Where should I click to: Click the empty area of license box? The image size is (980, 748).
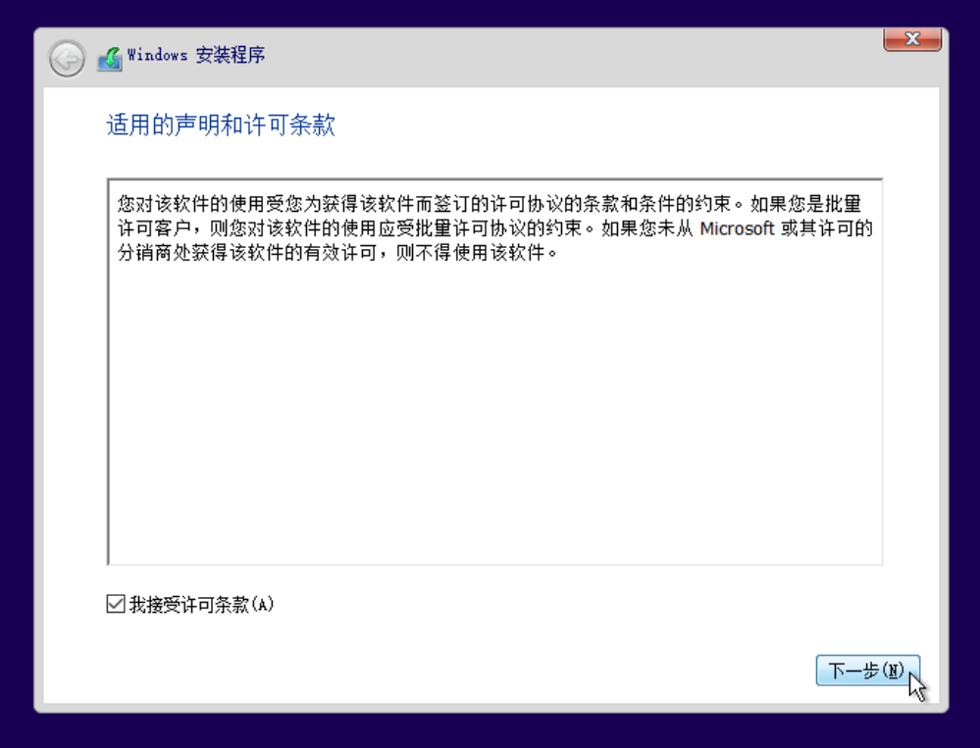[495, 412]
